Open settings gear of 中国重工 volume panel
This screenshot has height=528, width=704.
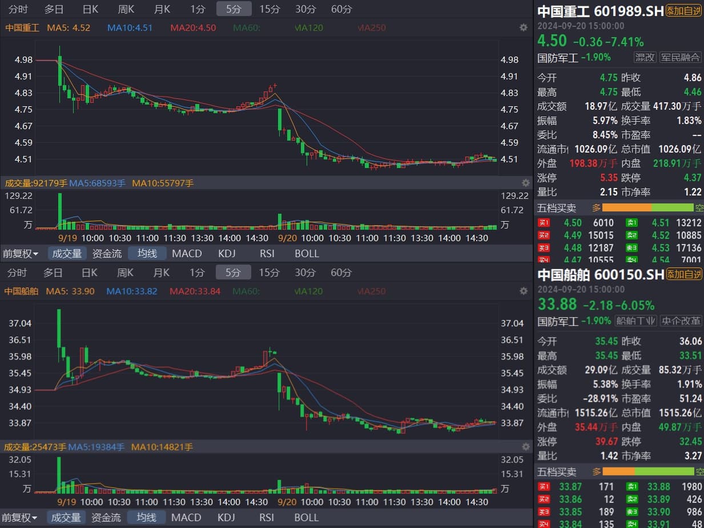click(526, 183)
